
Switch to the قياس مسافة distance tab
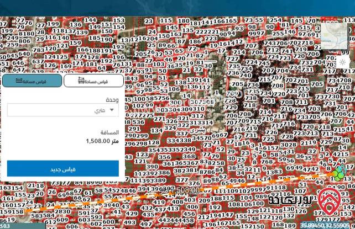point(32,81)
